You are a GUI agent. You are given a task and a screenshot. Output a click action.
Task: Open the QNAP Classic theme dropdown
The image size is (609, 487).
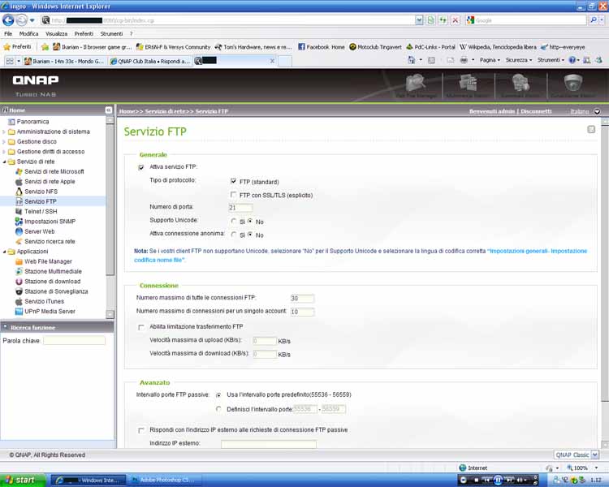[577, 455]
